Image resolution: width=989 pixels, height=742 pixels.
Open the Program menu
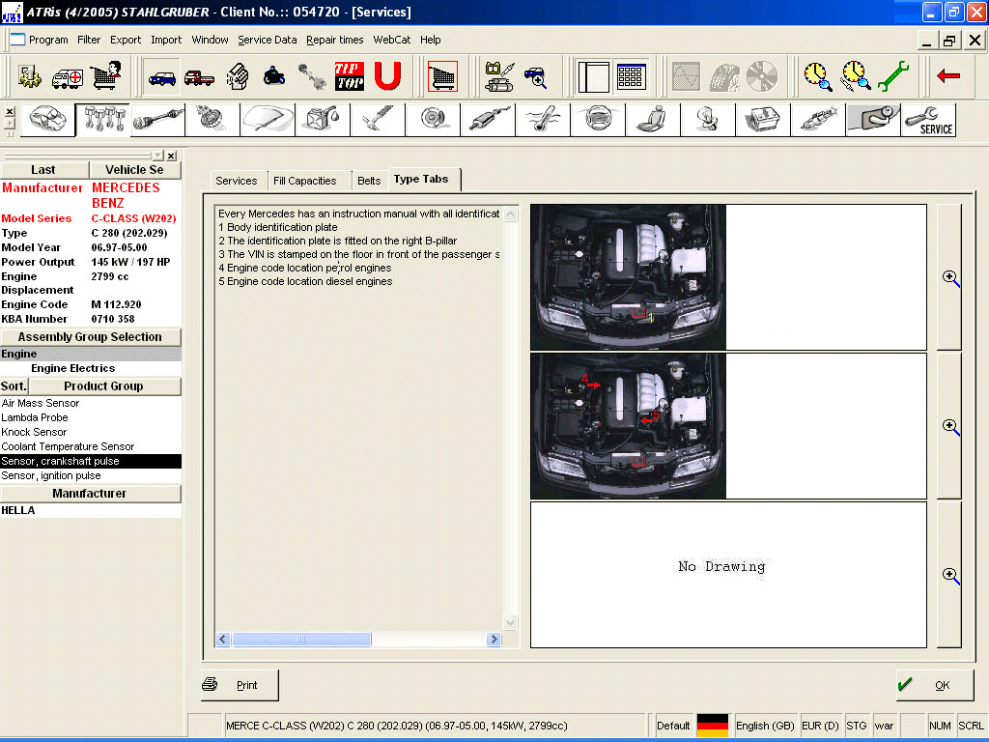click(x=48, y=40)
